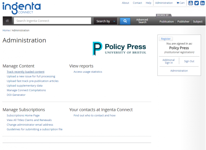Click the Register button
The image size is (206, 150).
(x=166, y=39)
